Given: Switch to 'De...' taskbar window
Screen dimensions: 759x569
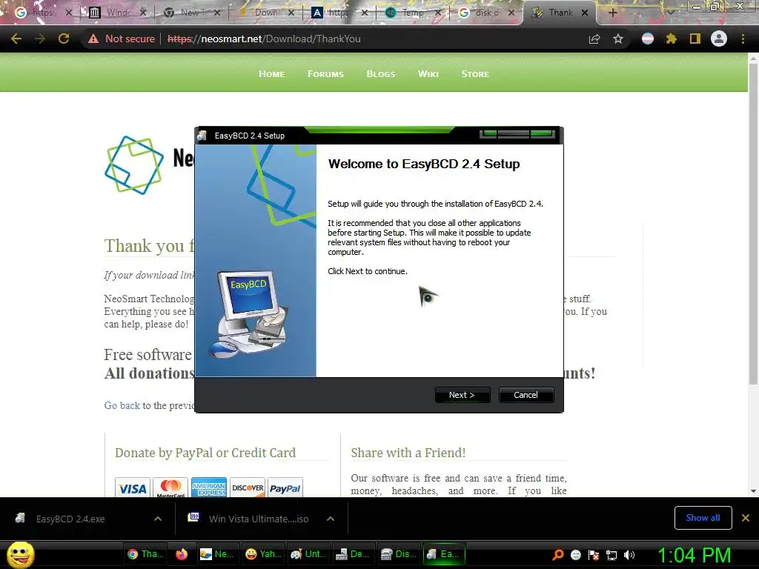Looking at the screenshot, I should (353, 554).
